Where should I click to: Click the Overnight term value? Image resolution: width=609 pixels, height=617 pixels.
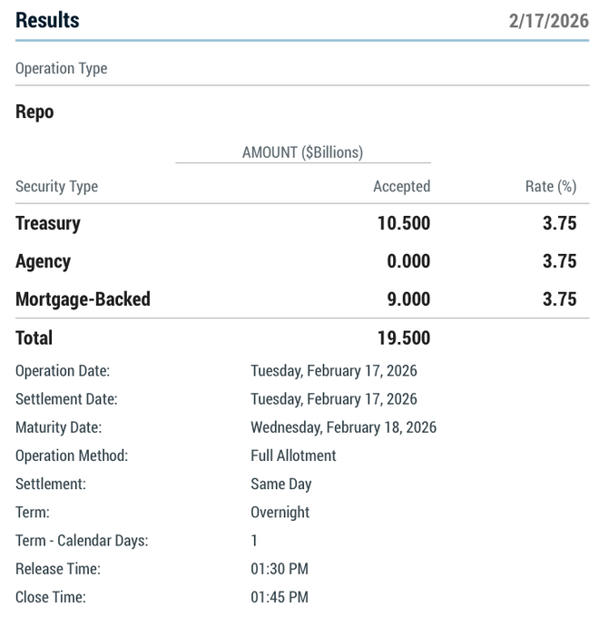(280, 513)
